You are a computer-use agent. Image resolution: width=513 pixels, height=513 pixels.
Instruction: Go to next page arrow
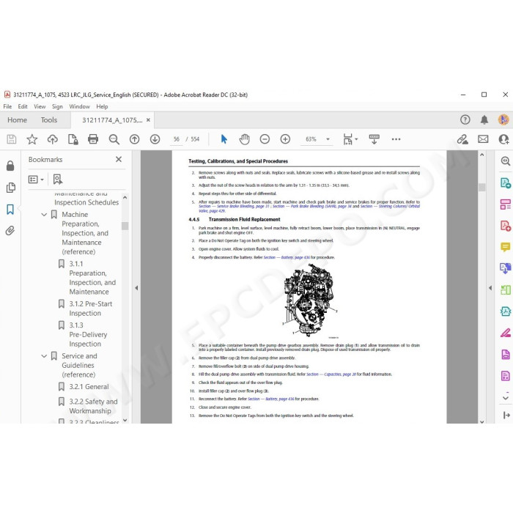(x=155, y=139)
